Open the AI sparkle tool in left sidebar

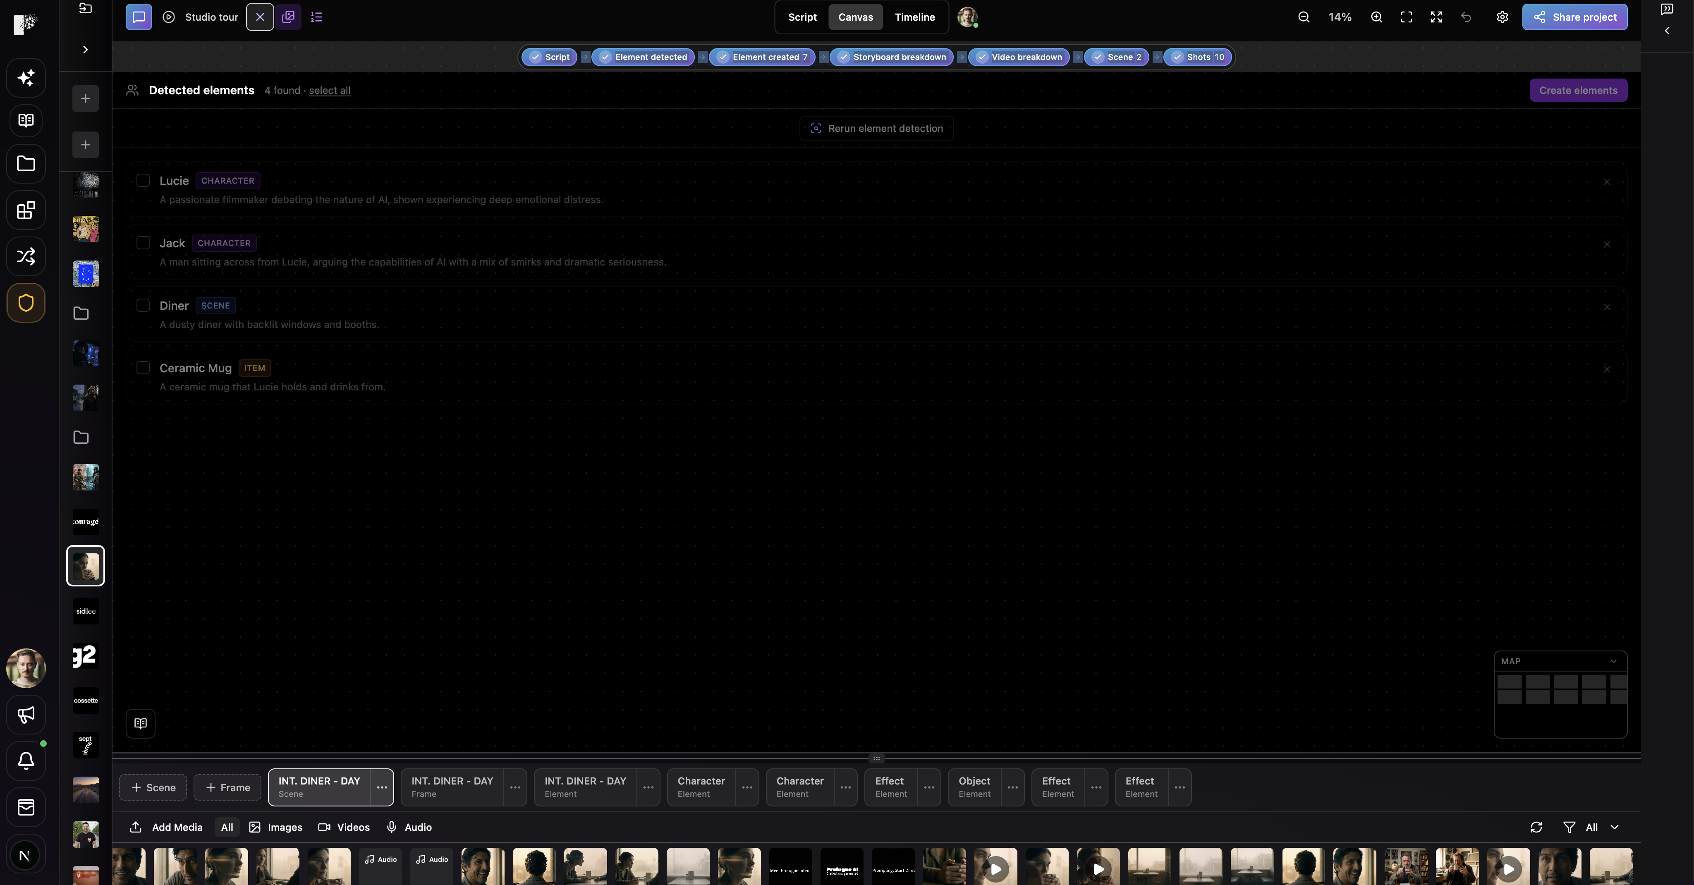click(26, 78)
